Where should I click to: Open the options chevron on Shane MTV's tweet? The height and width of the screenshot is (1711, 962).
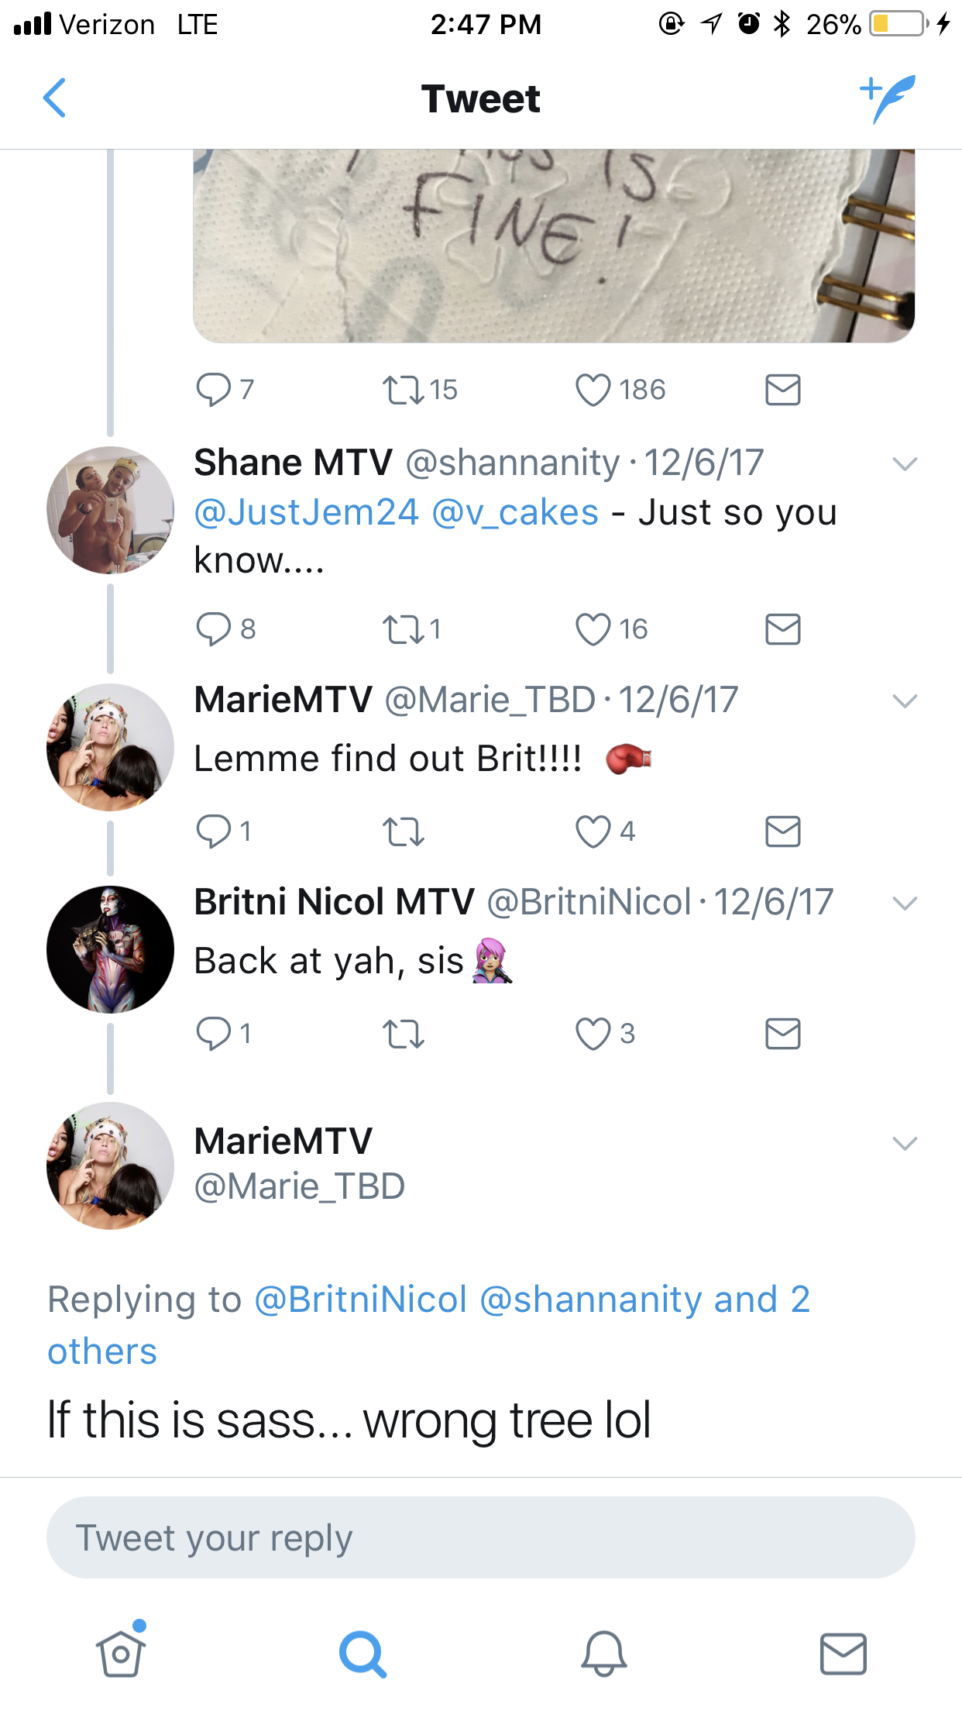(905, 464)
